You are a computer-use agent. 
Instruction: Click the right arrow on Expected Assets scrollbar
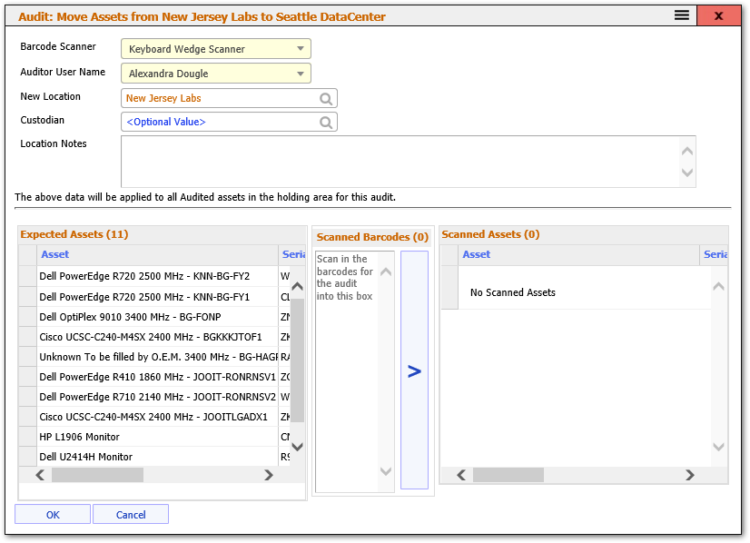pyautogui.click(x=269, y=474)
